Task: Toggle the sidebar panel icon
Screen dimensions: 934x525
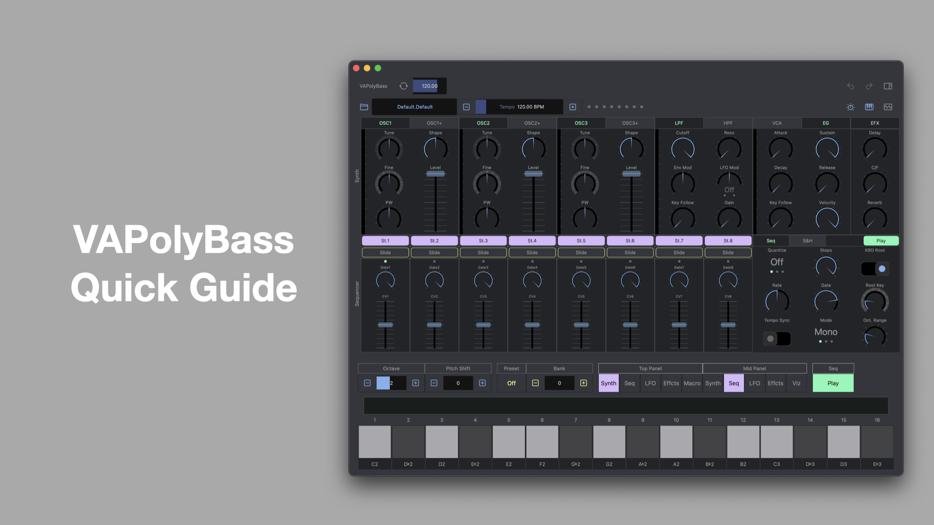Action: pos(888,86)
